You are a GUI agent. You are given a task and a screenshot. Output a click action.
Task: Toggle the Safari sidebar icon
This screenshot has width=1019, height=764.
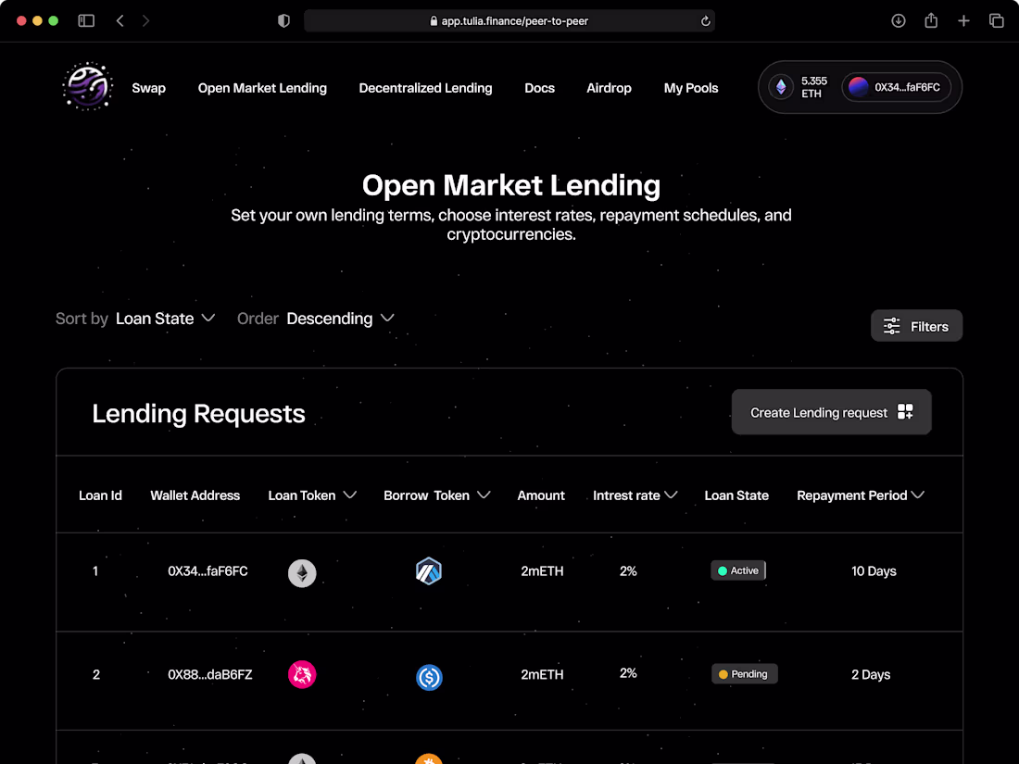click(86, 19)
